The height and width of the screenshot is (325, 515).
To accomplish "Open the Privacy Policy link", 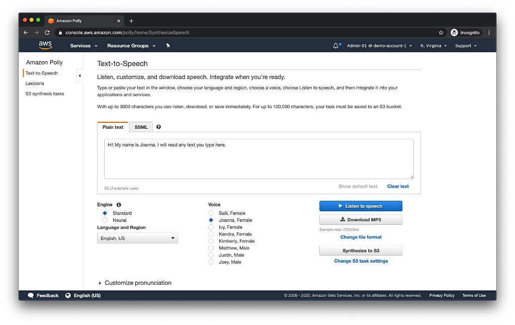I will pos(442,295).
